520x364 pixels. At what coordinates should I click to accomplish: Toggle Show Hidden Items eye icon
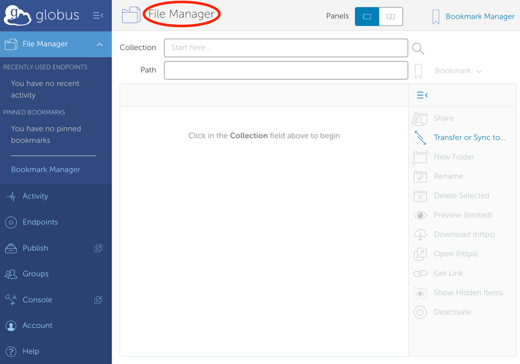pos(420,294)
